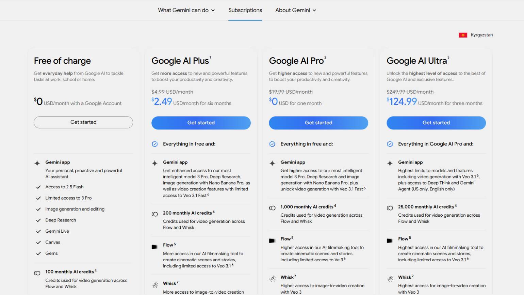
Task: Click the checkmark next to Gems
Action: pos(38,253)
